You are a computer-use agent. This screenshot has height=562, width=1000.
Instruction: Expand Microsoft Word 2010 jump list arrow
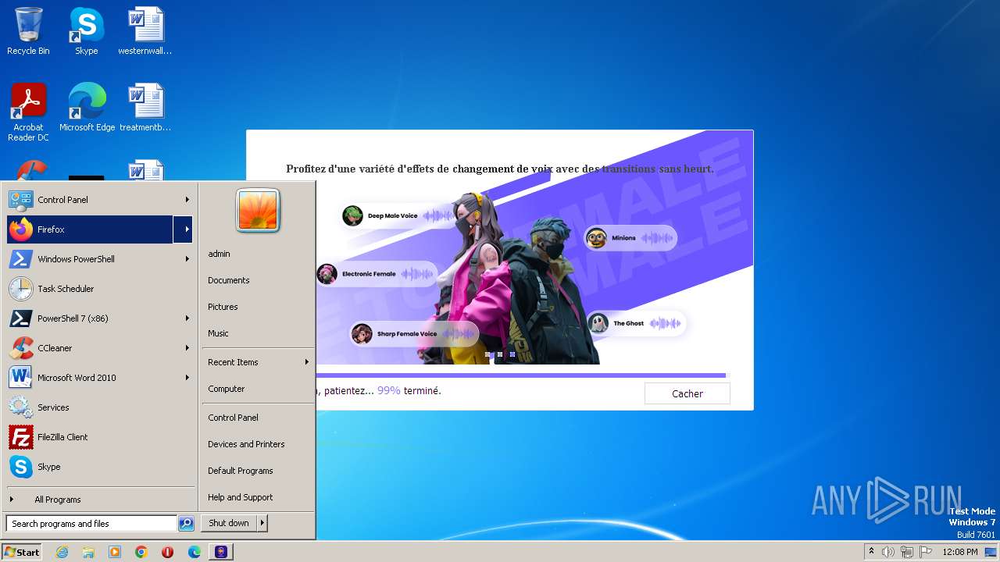pos(187,378)
